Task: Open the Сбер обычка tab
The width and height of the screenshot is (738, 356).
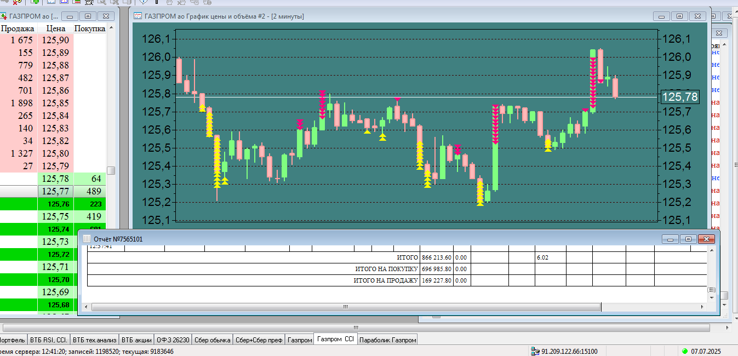Action: (x=212, y=340)
